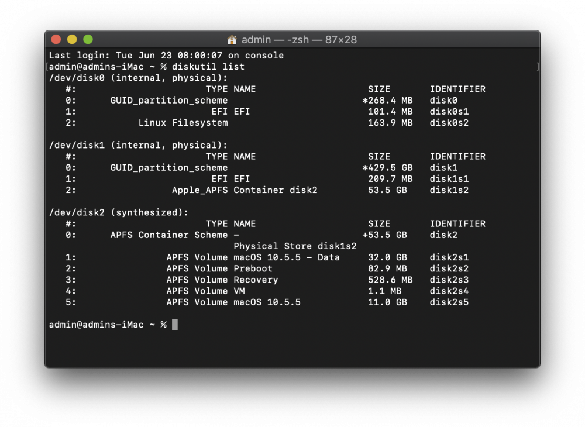
Task: Click the identifier 'disk2s1'
Action: (449, 257)
